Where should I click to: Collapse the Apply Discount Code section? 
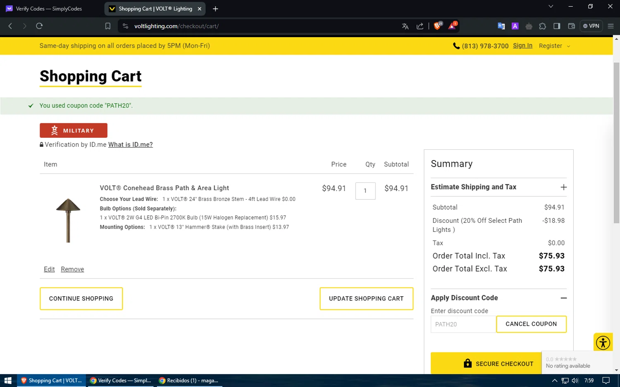pos(563,298)
